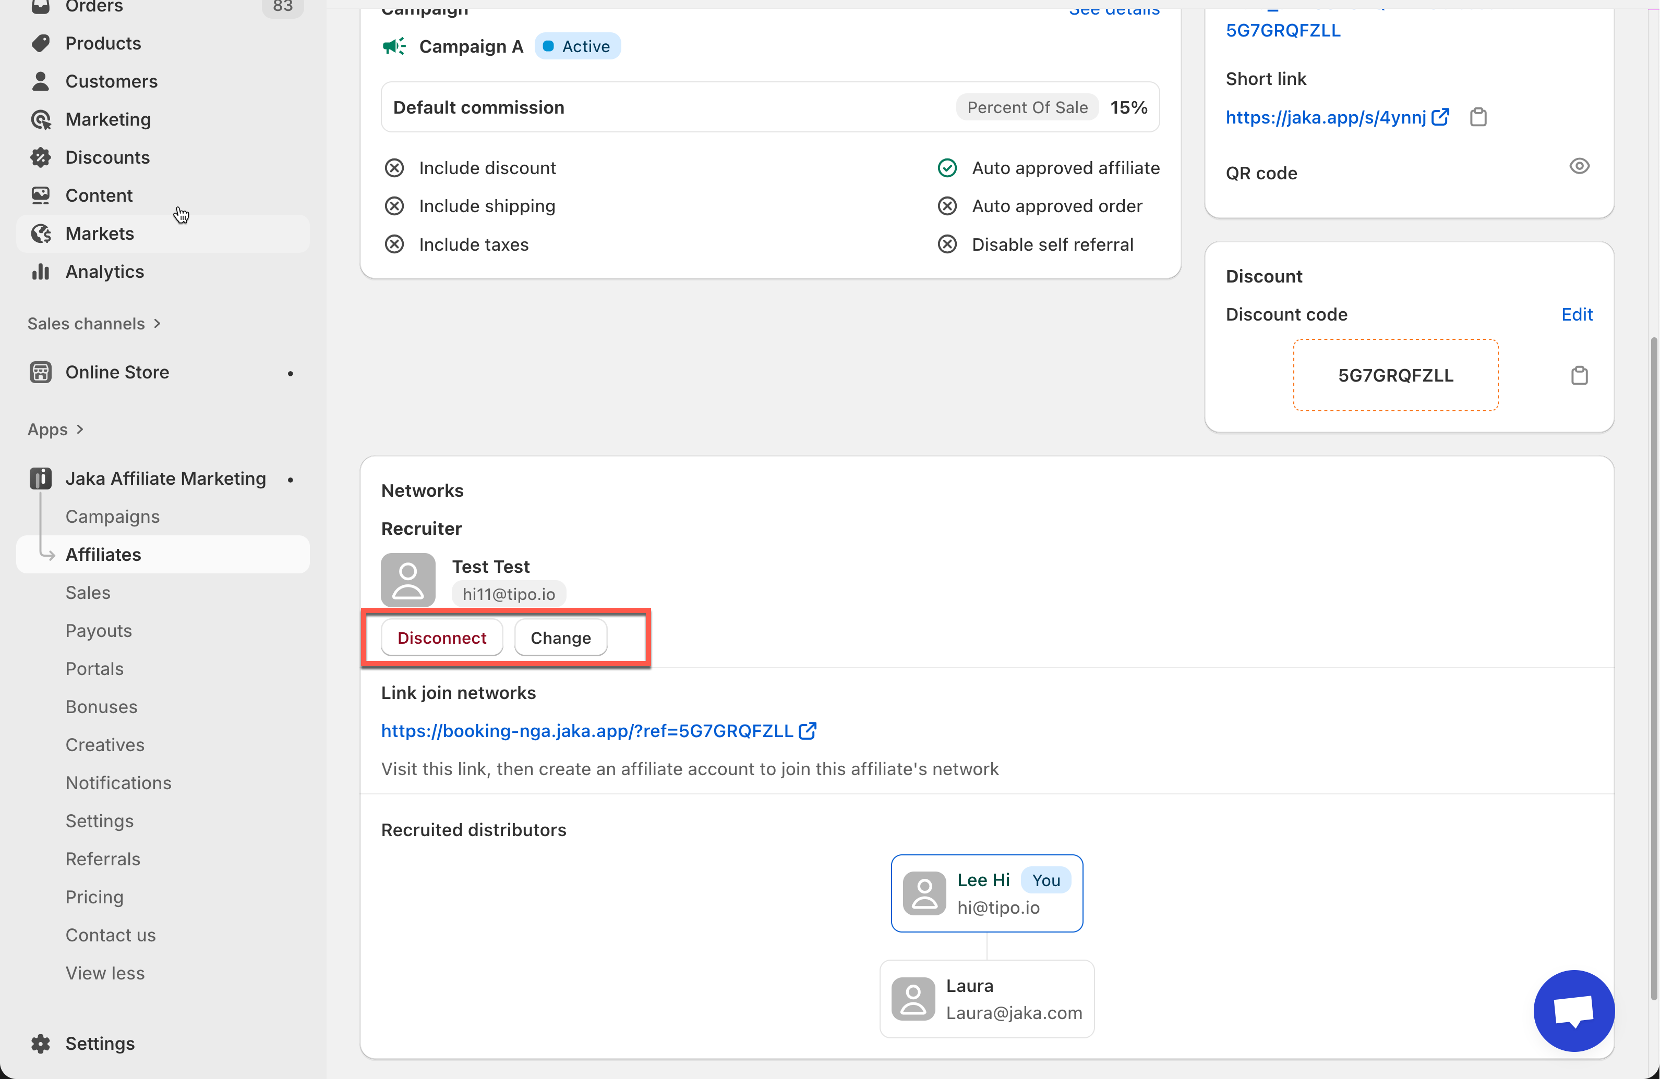Disconnect the recruiter Test Test
Image resolution: width=1660 pixels, height=1079 pixels.
(441, 638)
